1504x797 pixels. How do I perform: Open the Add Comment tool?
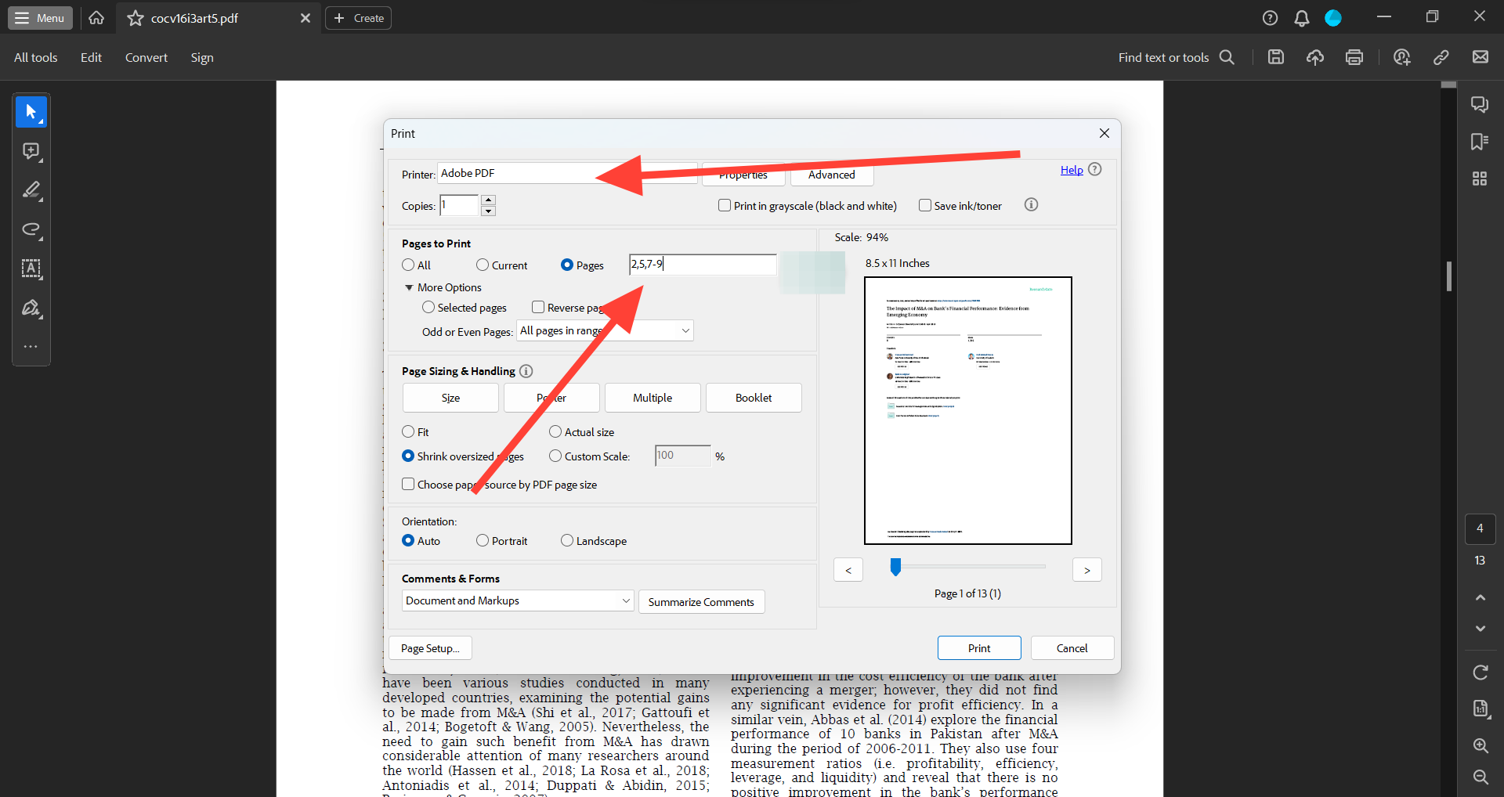(31, 151)
